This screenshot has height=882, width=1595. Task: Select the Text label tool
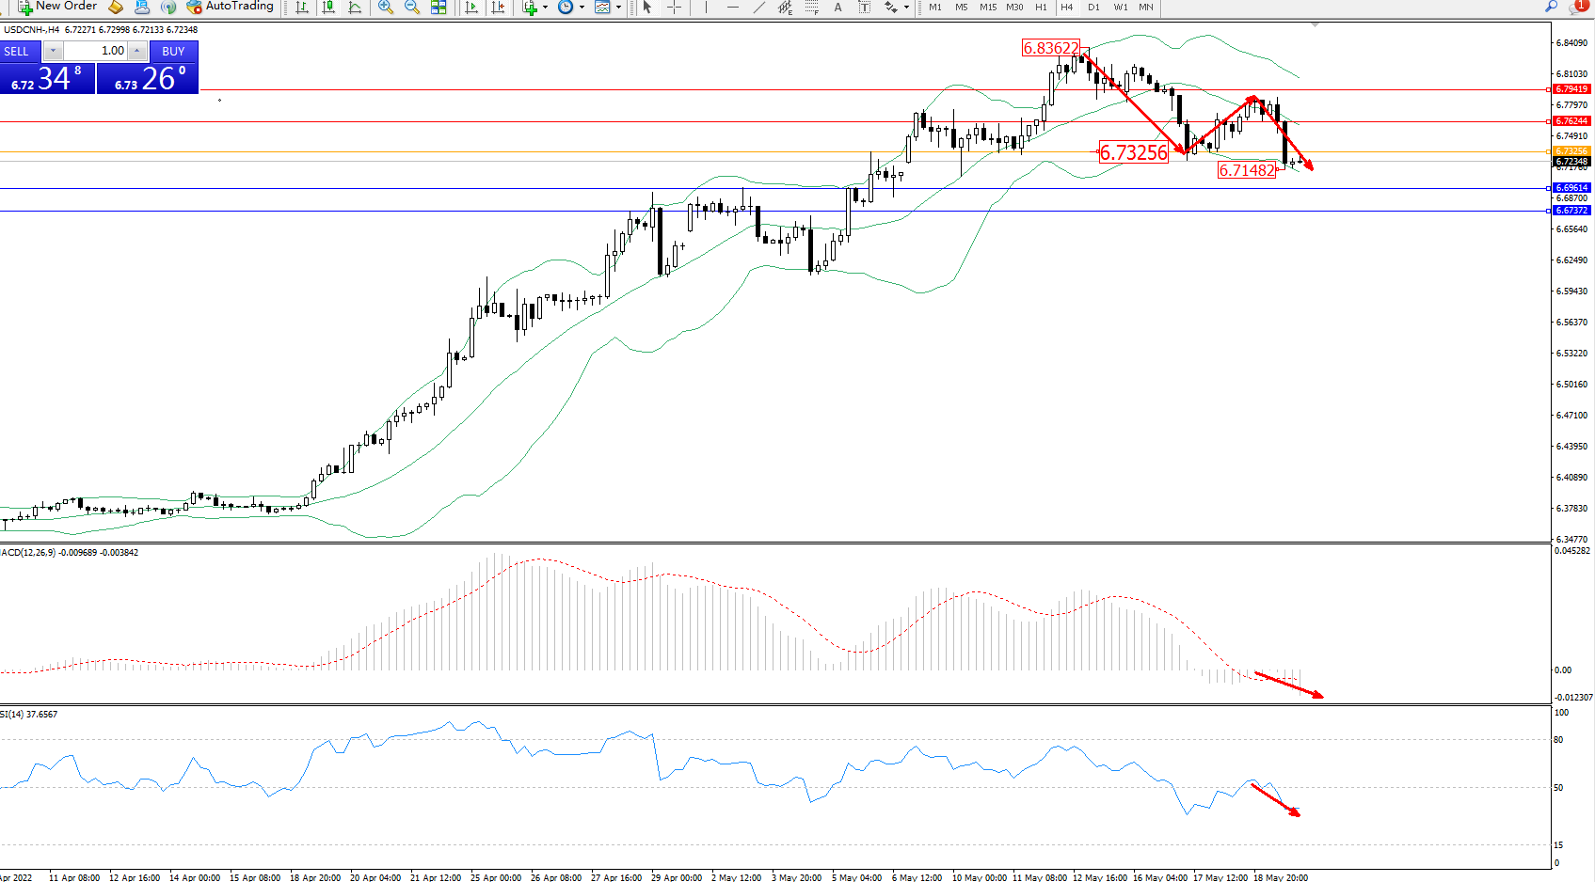[x=864, y=8]
